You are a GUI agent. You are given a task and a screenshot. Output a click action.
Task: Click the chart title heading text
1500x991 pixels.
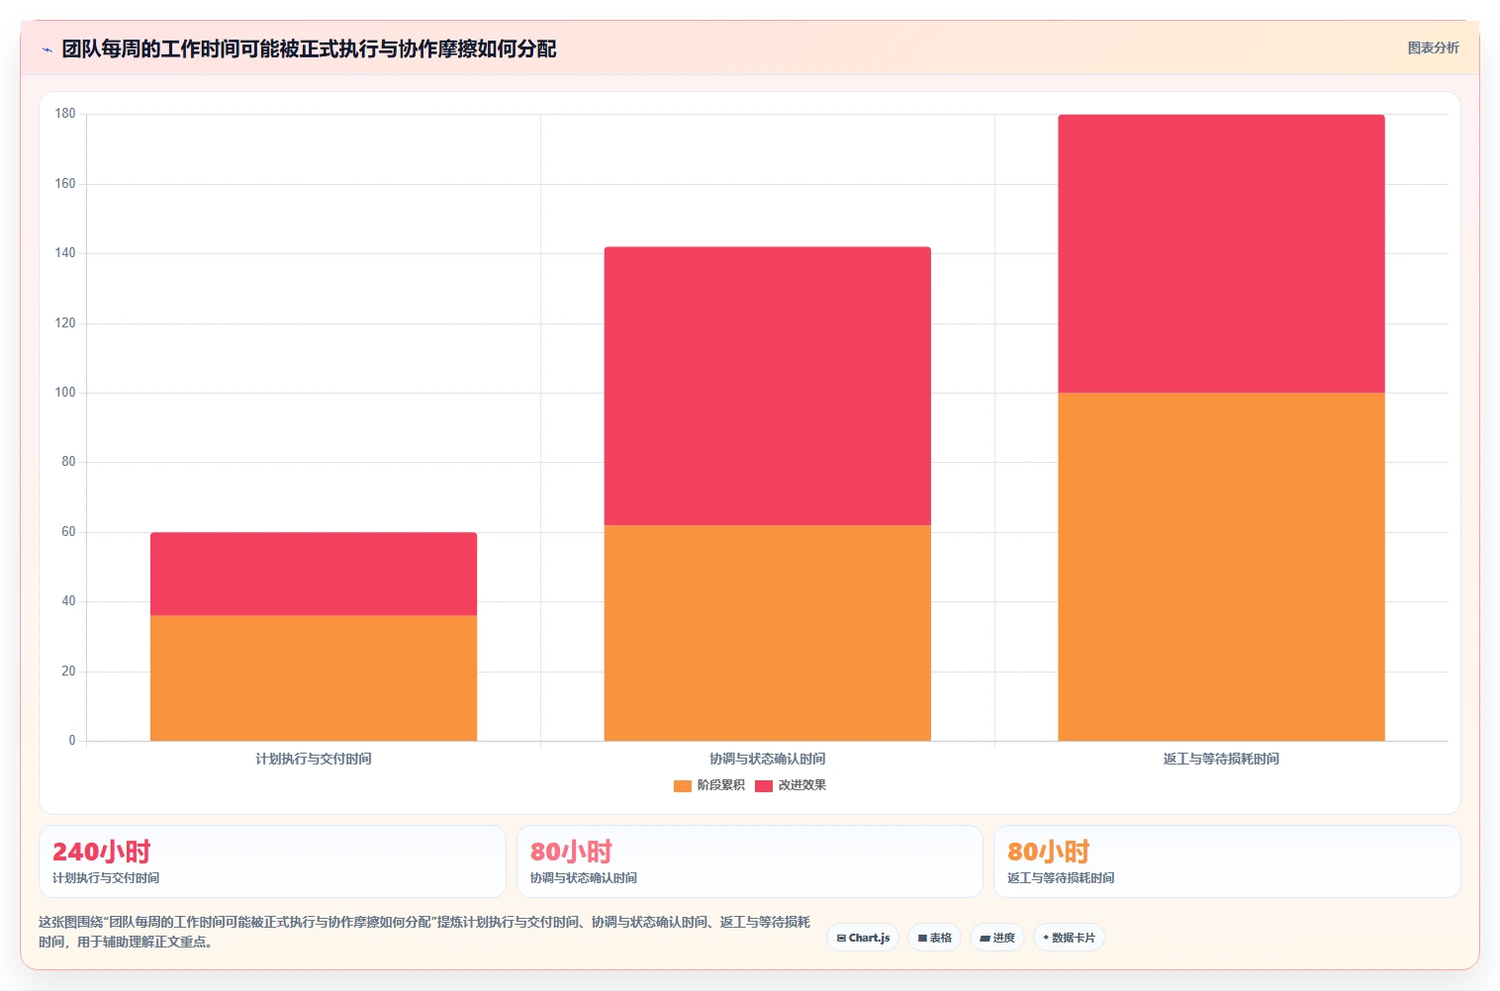point(309,48)
